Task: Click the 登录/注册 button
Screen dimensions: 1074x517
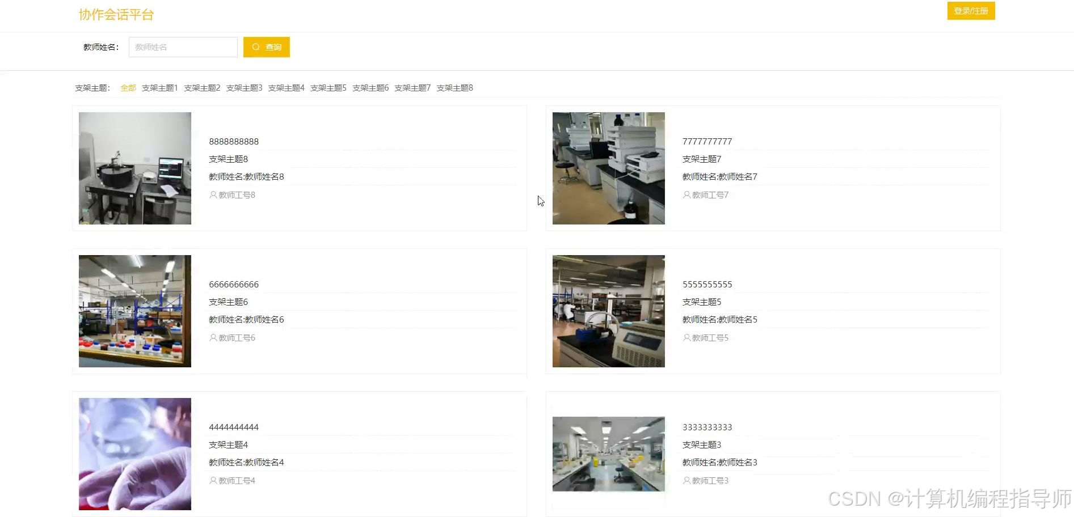Action: tap(971, 11)
